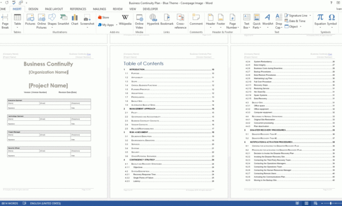Switch to the DESIGN tab
This screenshot has width=342, height=206.
click(33, 9)
